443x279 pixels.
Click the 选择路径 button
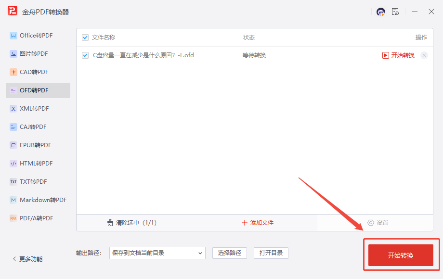[x=230, y=253]
